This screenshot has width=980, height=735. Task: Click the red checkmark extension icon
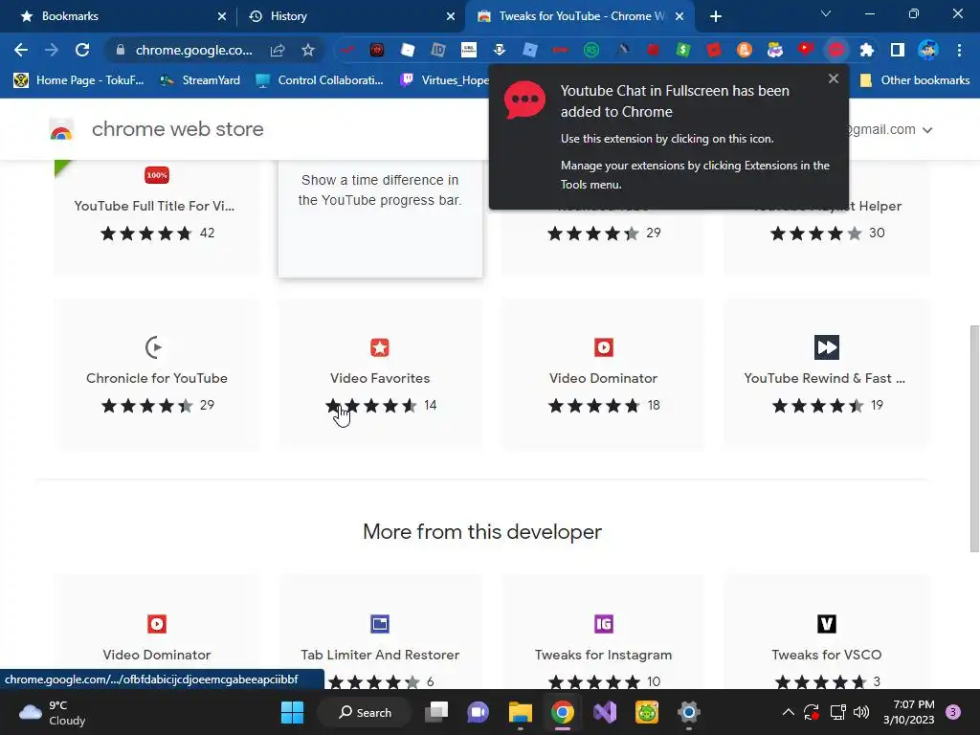pos(347,50)
